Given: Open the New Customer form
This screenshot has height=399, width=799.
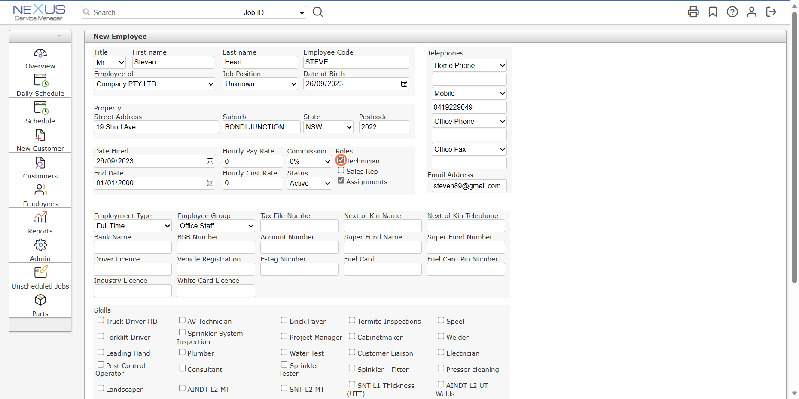Looking at the screenshot, I should (x=40, y=139).
